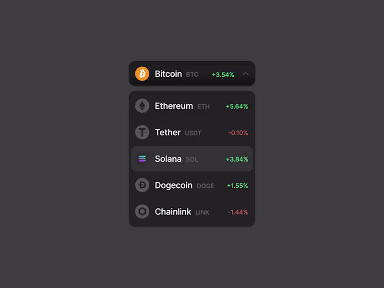Select Chainlink from the dropdown list
Image resolution: width=384 pixels, height=288 pixels.
point(173,212)
